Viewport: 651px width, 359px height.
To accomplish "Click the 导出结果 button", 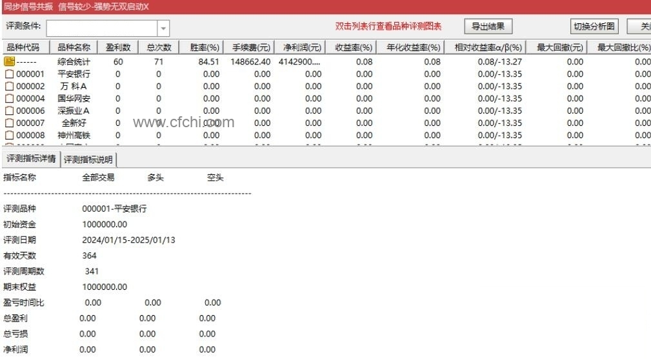I will [x=488, y=26].
